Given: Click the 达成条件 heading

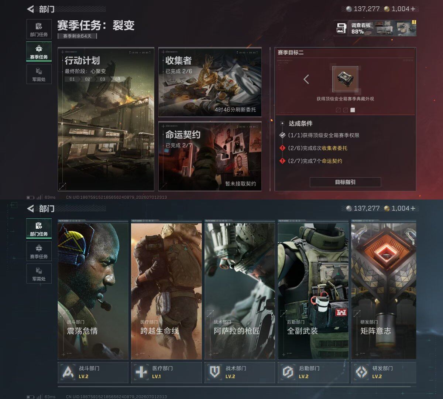Looking at the screenshot, I should click(x=301, y=123).
